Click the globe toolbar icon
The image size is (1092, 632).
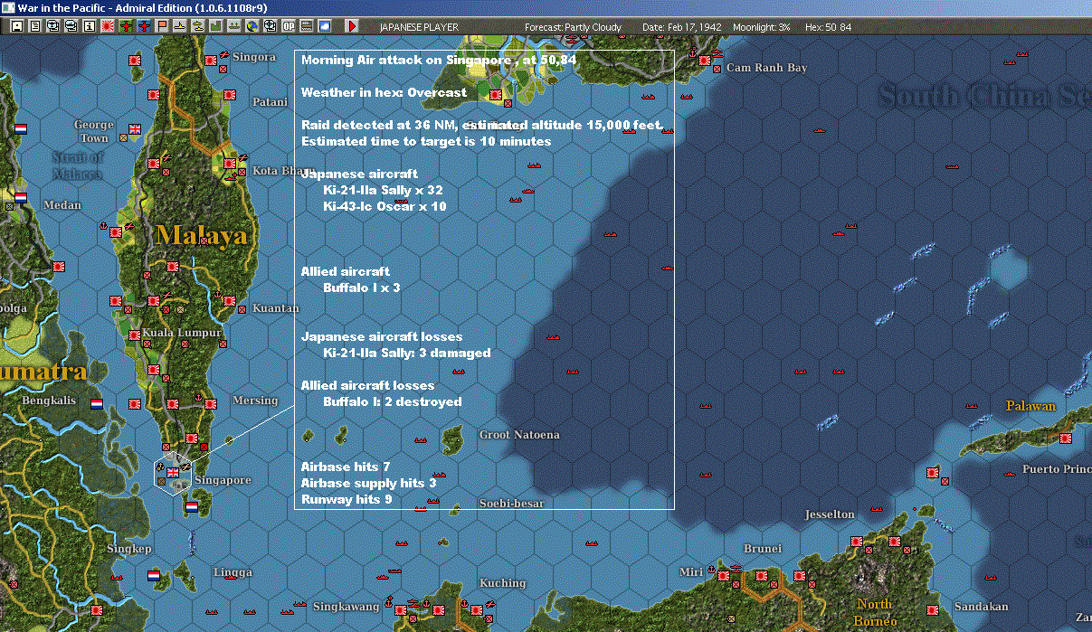click(x=252, y=27)
